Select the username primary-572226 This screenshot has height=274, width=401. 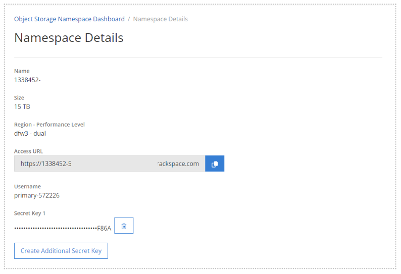coord(37,195)
